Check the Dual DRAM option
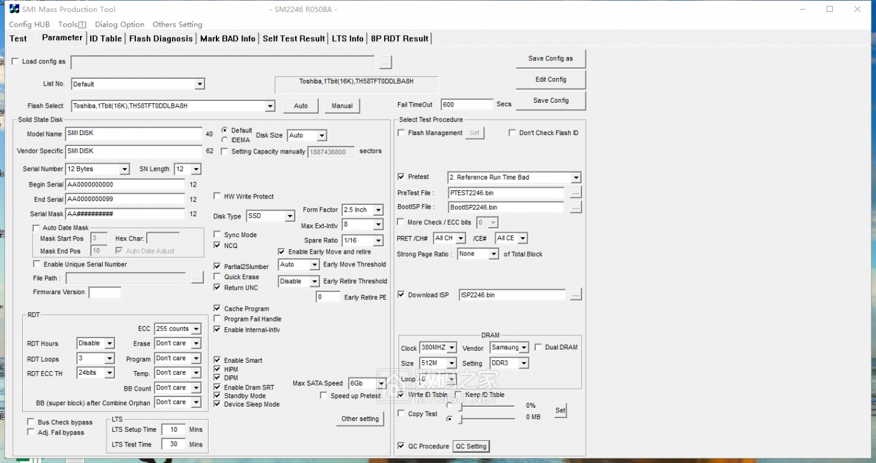The image size is (876, 463). [x=538, y=348]
